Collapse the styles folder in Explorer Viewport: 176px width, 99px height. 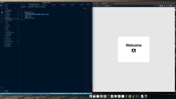7,29
